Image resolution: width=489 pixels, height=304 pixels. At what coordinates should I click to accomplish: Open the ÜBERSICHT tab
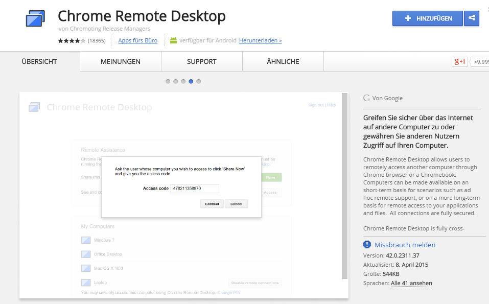40,62
